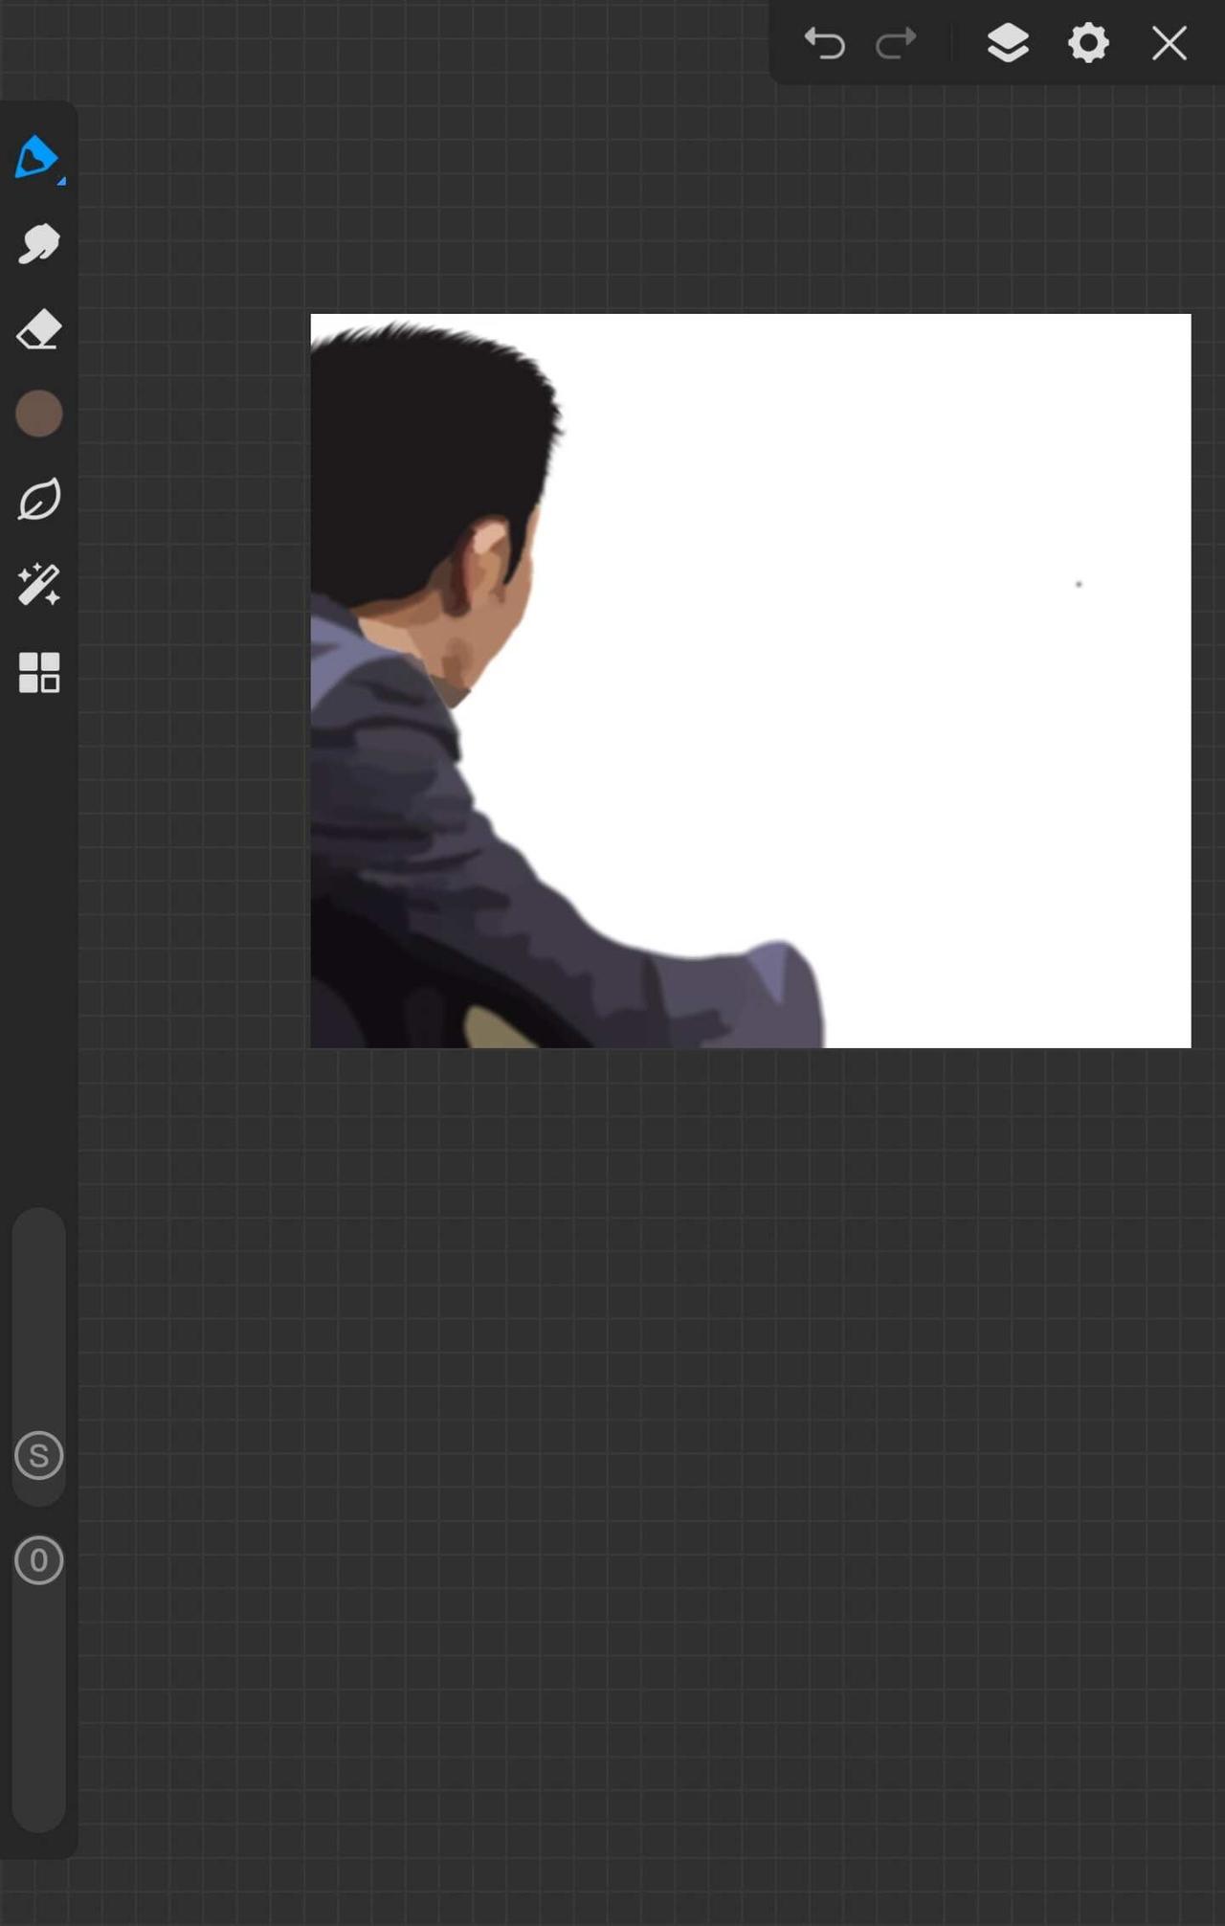This screenshot has height=1926, width=1225.
Task: Click the small gray dot on canvas
Action: [1079, 584]
